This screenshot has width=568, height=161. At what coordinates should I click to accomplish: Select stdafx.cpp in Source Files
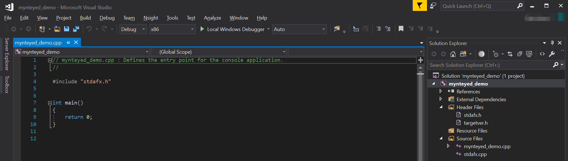(x=475, y=154)
